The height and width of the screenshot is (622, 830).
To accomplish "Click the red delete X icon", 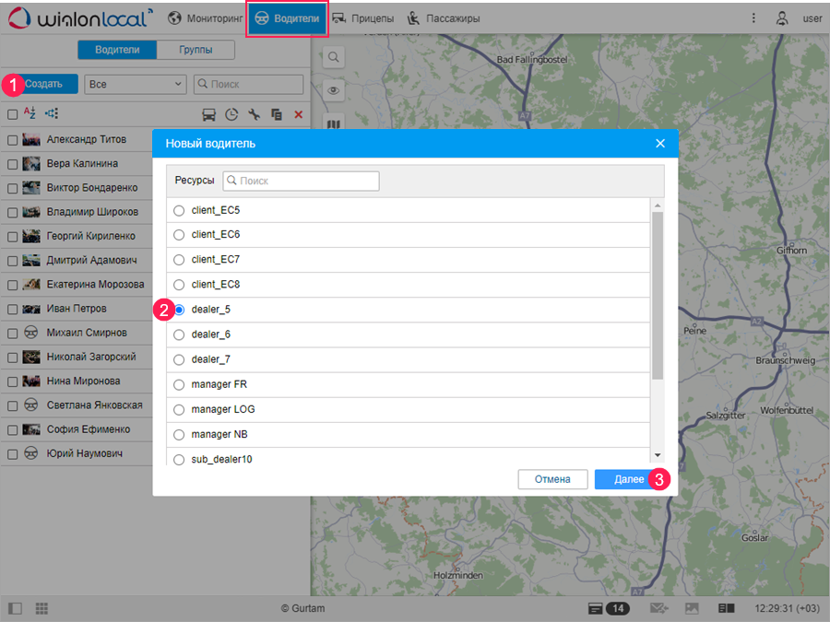I will click(x=298, y=114).
